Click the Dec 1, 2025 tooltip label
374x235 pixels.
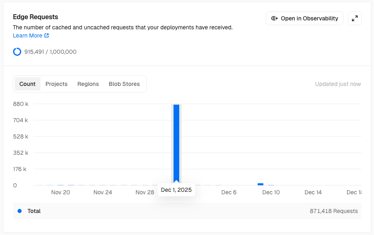tap(176, 190)
